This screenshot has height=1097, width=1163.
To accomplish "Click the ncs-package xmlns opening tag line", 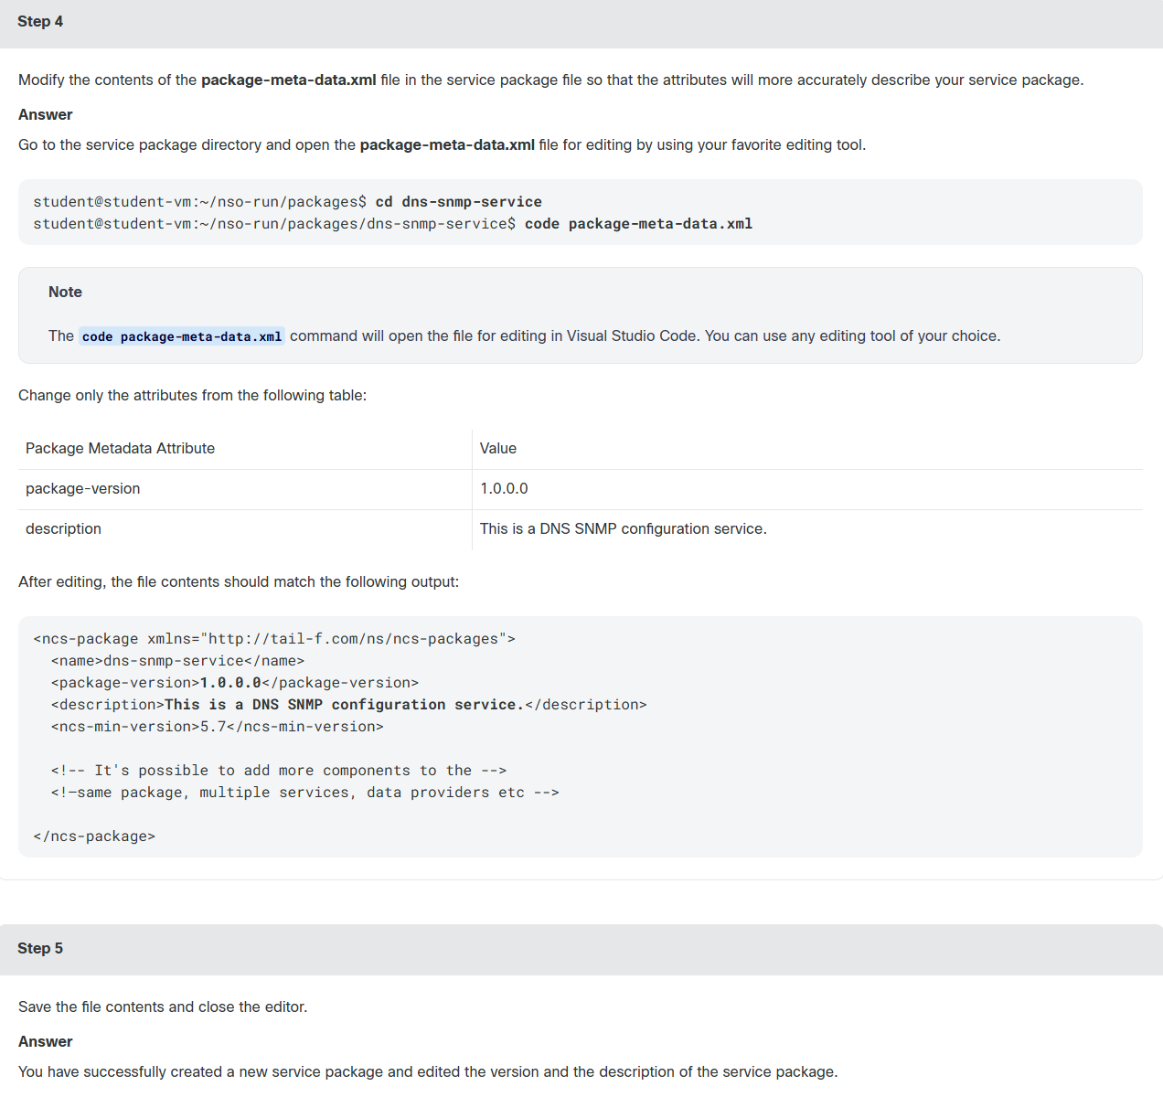I will [274, 639].
